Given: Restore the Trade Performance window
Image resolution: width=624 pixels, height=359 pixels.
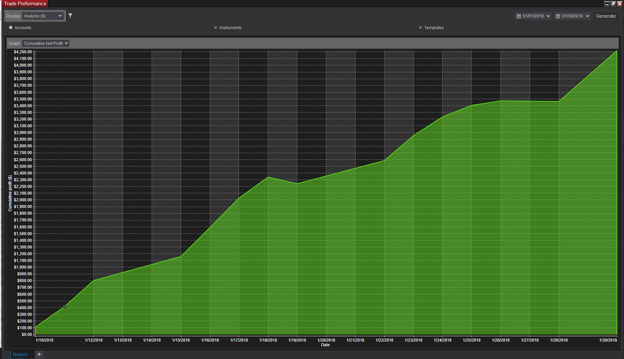Looking at the screenshot, I should (613, 4).
